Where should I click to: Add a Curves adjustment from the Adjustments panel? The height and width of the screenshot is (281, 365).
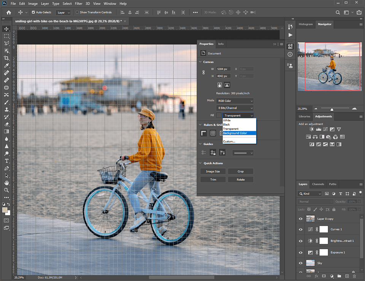coord(325,129)
